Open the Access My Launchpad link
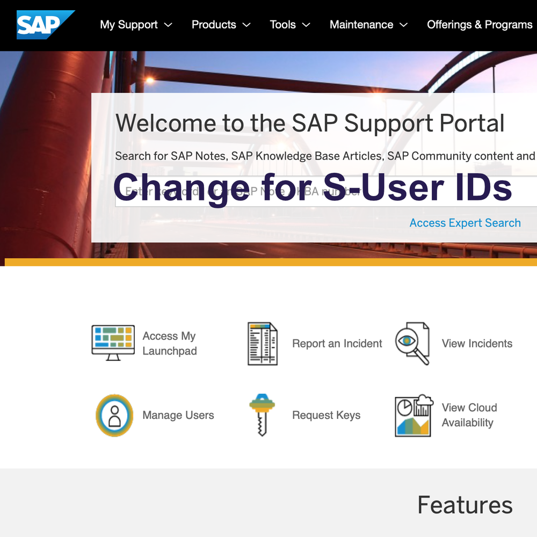This screenshot has width=537, height=537. (x=170, y=343)
